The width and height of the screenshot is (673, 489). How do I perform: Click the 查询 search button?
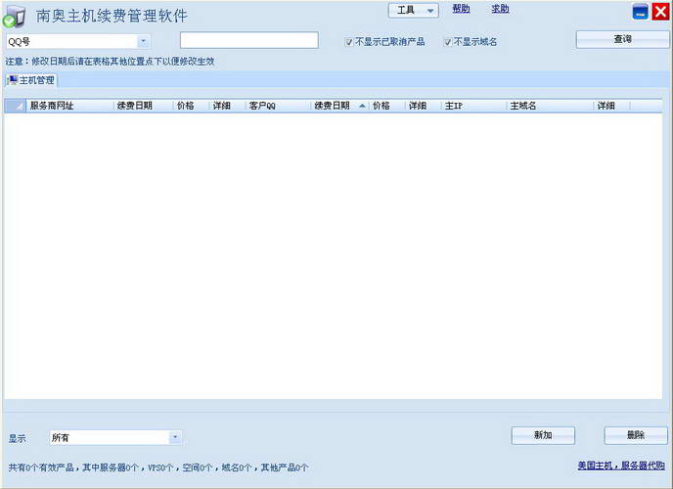(622, 39)
